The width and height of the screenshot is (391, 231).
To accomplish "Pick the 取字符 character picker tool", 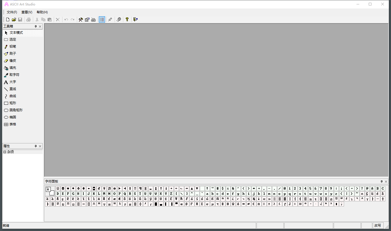I will point(14,75).
